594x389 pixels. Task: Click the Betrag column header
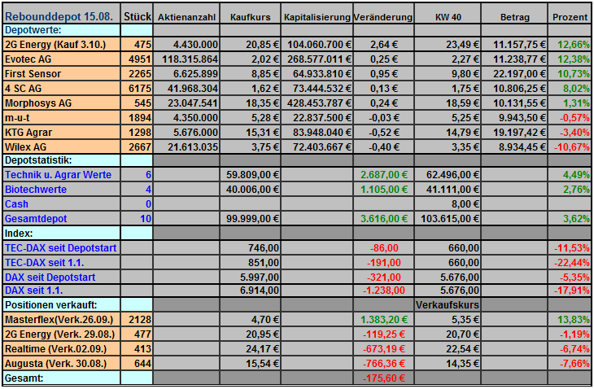pyautogui.click(x=514, y=14)
